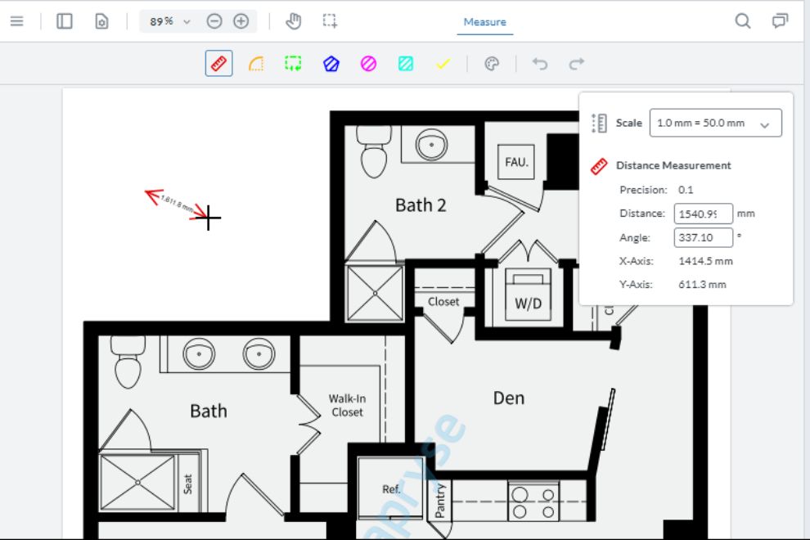Viewport: 810px width, 540px height.
Task: Select the Pan hand tool
Action: coord(294,21)
